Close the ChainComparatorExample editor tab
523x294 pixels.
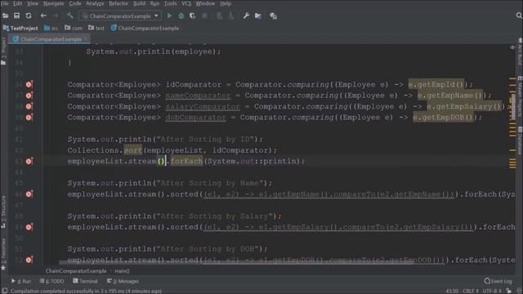coord(87,39)
